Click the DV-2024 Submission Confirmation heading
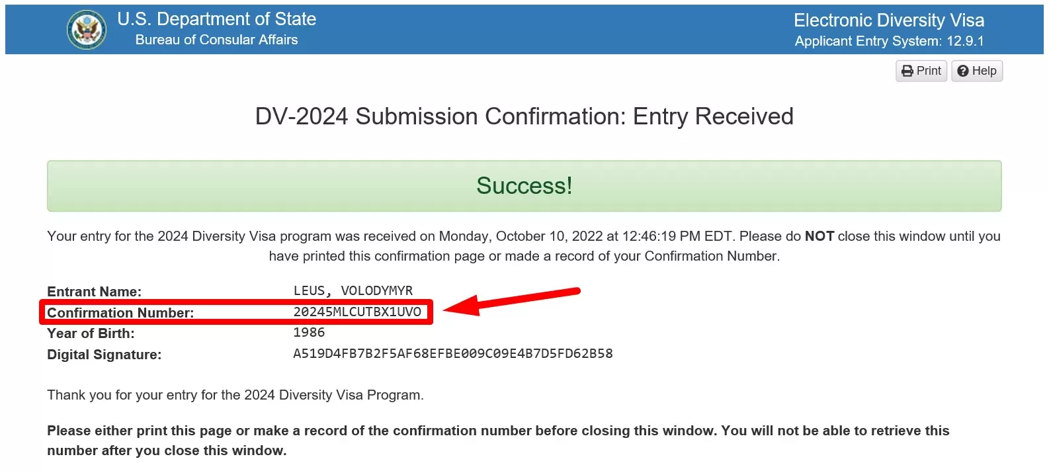1049x473 pixels. (x=524, y=116)
